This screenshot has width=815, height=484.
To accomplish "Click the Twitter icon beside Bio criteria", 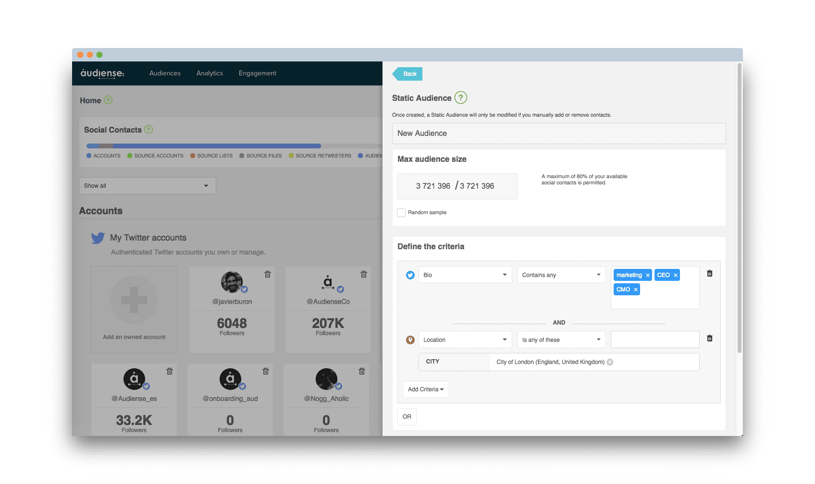I will coord(410,275).
